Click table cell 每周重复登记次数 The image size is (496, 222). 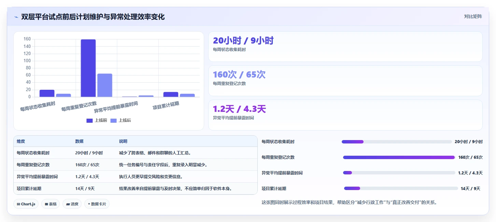click(33, 165)
